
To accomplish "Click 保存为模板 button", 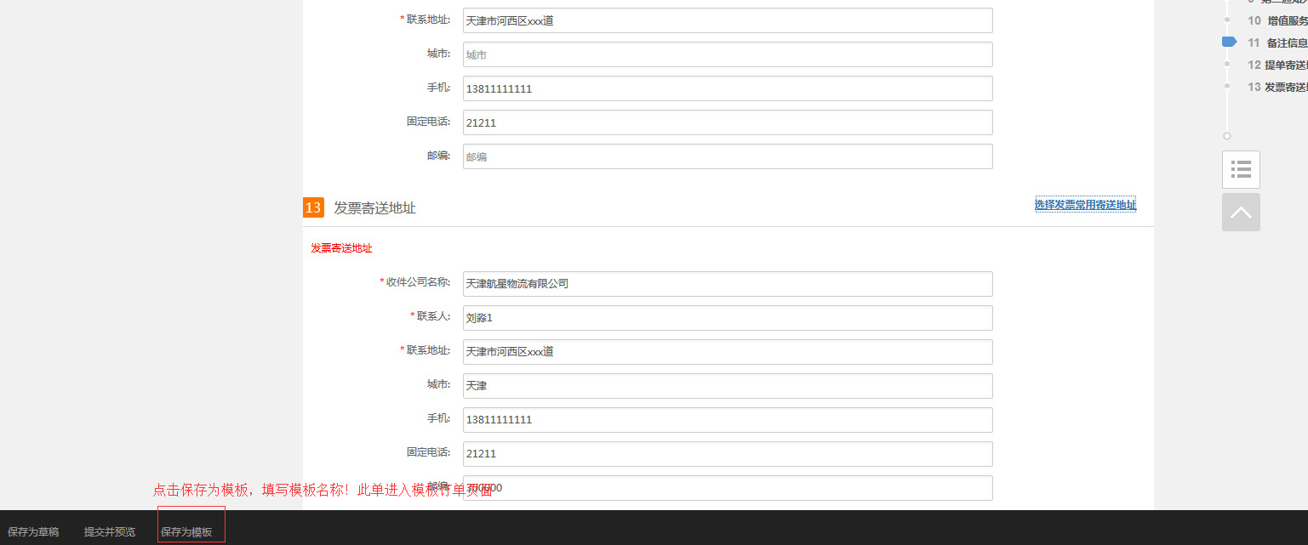I will click(187, 532).
